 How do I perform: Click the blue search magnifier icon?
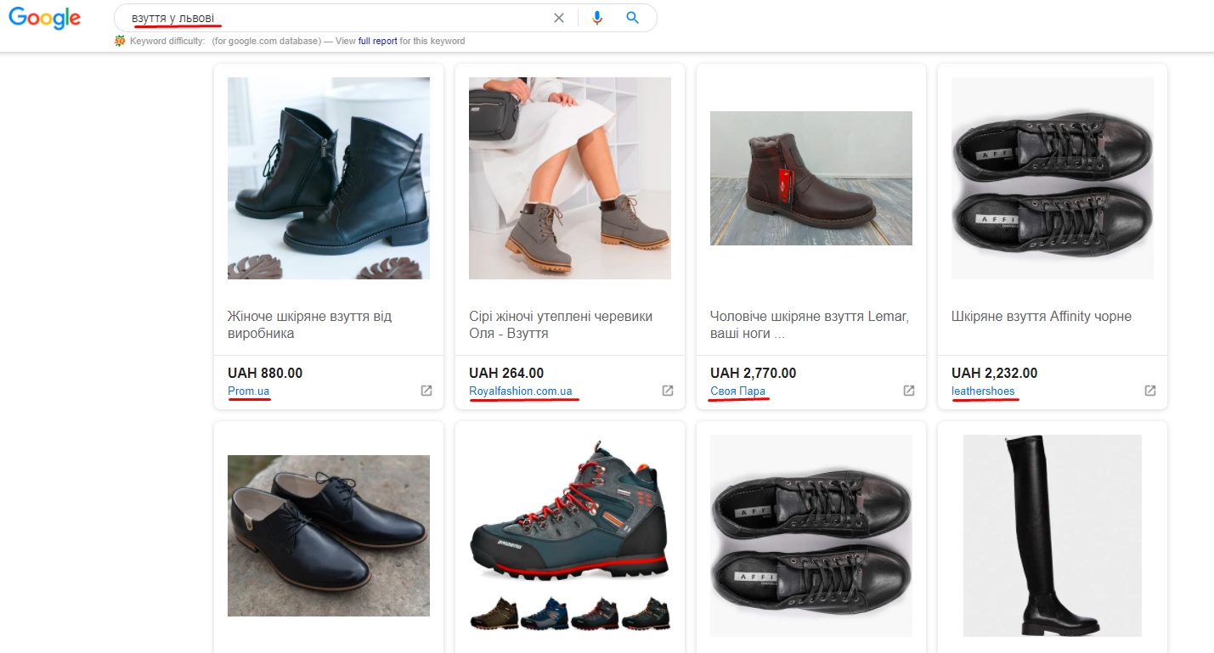(632, 18)
